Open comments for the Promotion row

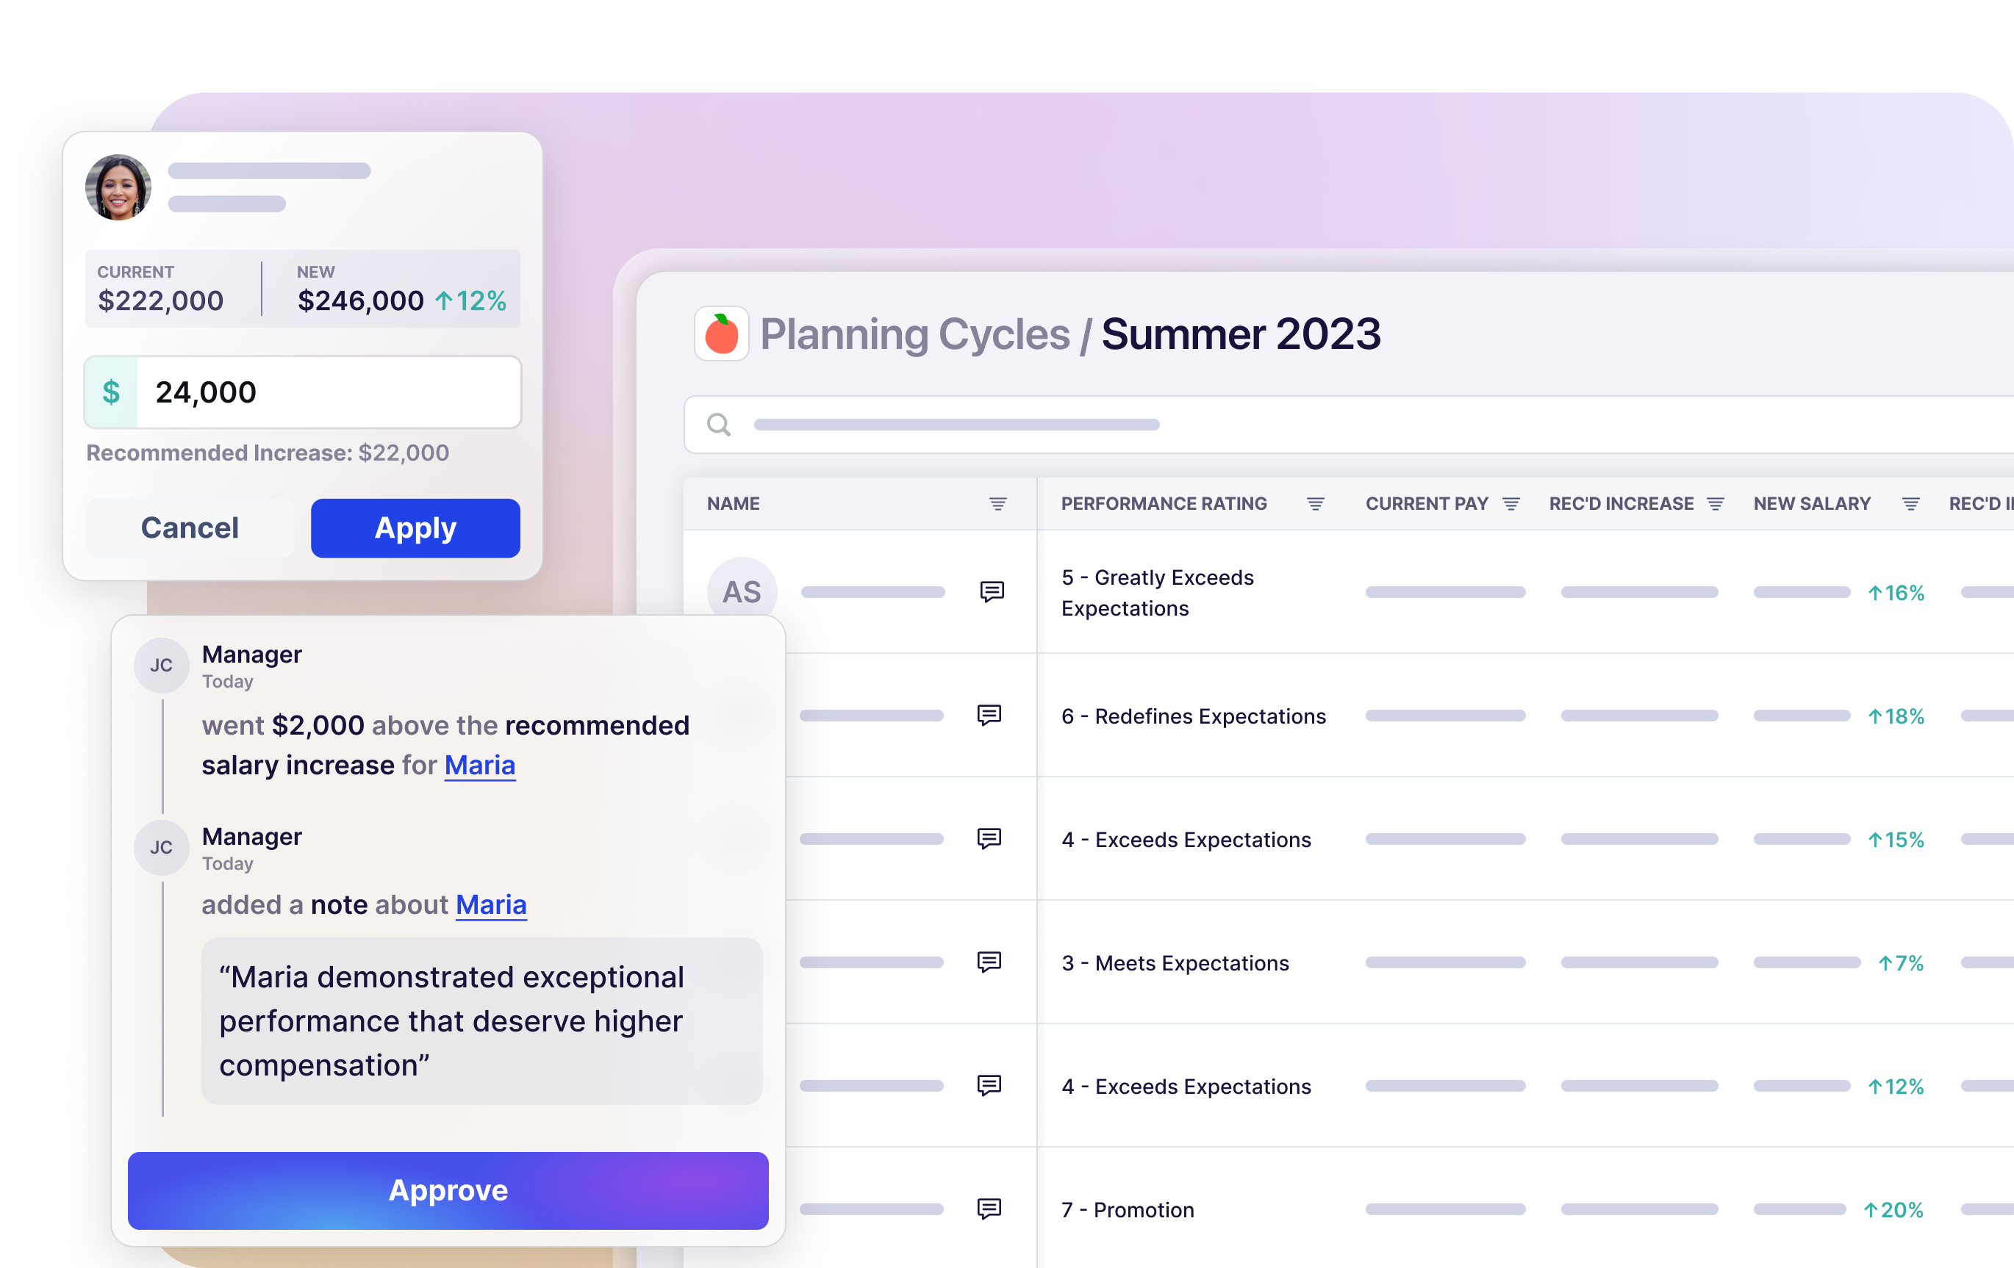[989, 1208]
